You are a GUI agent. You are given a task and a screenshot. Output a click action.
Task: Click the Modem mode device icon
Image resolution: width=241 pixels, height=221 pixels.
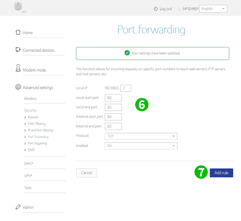click(18, 68)
